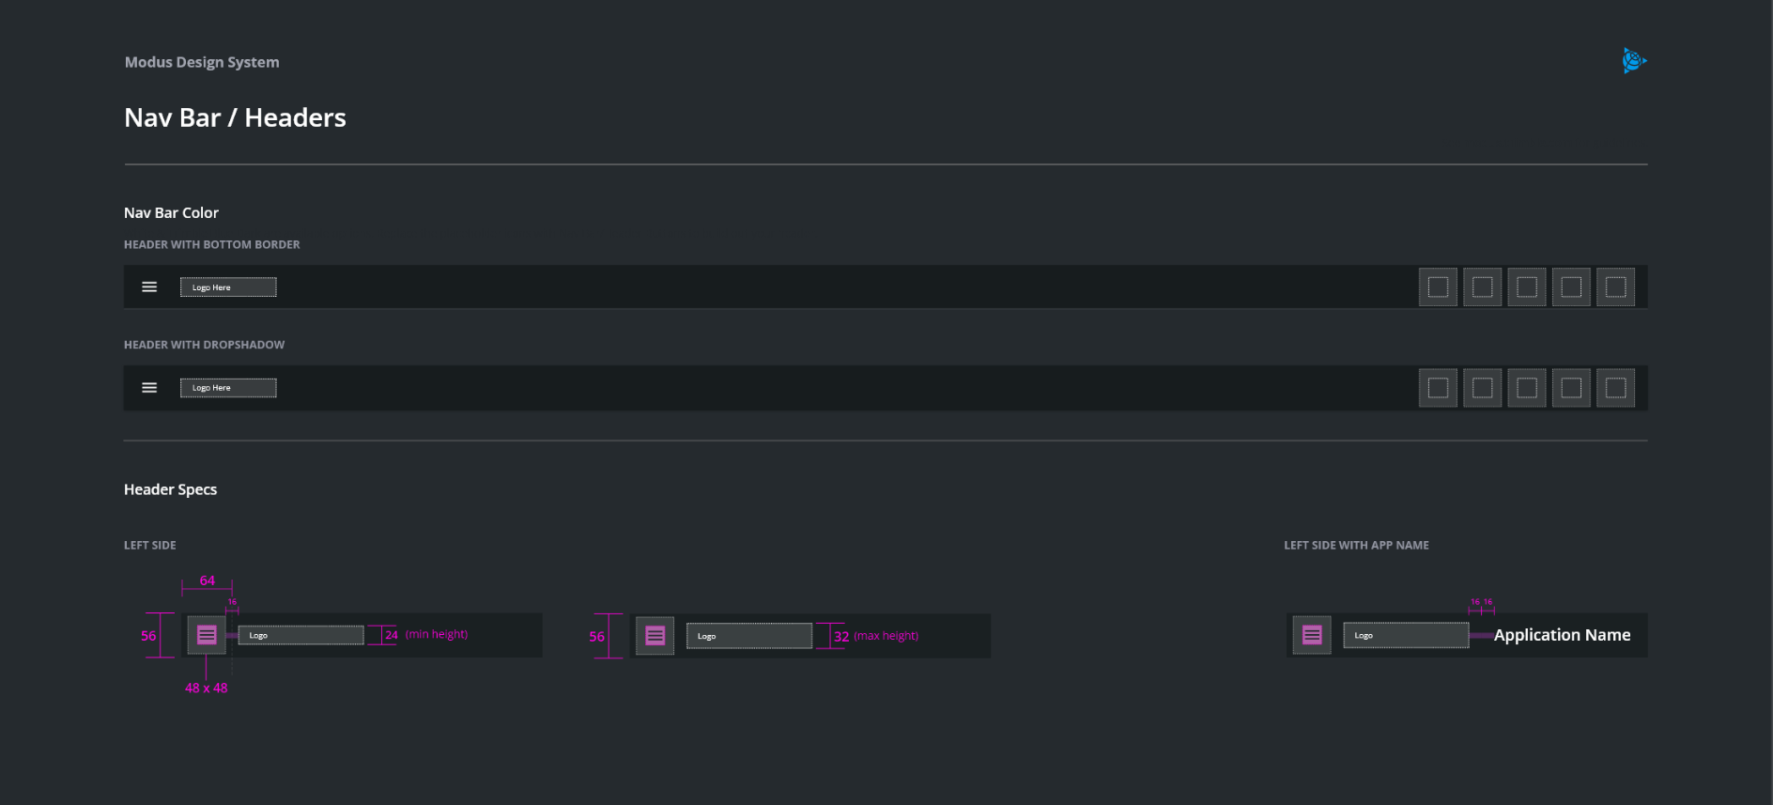Select the second placeholder icon in the dropshadow header
Image resolution: width=1773 pixels, height=805 pixels.
1482,387
